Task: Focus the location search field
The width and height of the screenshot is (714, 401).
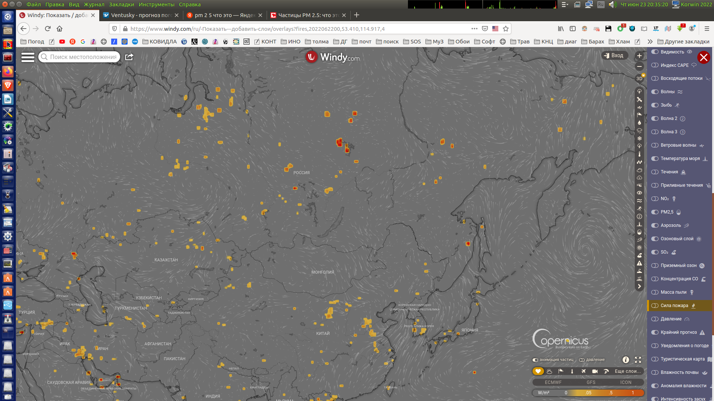Action: 79,57
